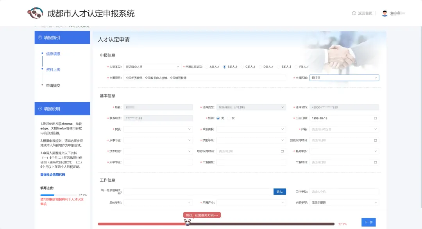Open 查询社会信用代码 link

click(x=52, y=175)
